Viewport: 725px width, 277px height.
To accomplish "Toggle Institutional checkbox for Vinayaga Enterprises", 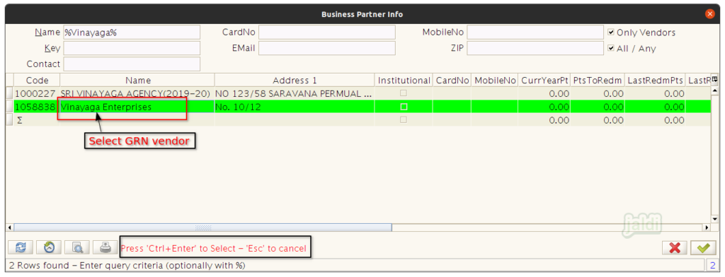I will [x=404, y=107].
